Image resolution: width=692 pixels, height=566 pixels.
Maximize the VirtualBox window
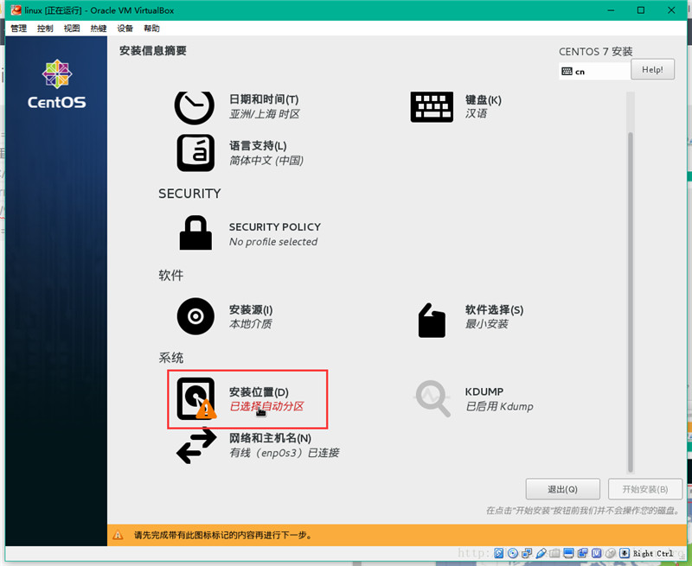[641, 10]
